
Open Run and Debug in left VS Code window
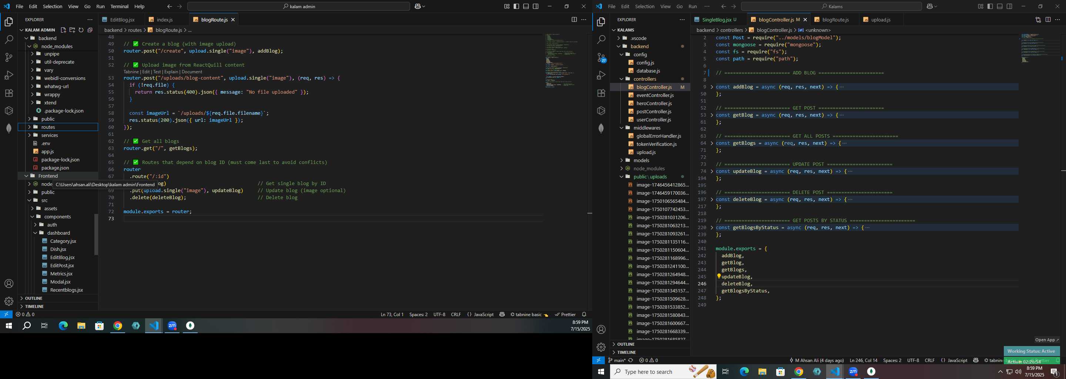click(x=9, y=75)
